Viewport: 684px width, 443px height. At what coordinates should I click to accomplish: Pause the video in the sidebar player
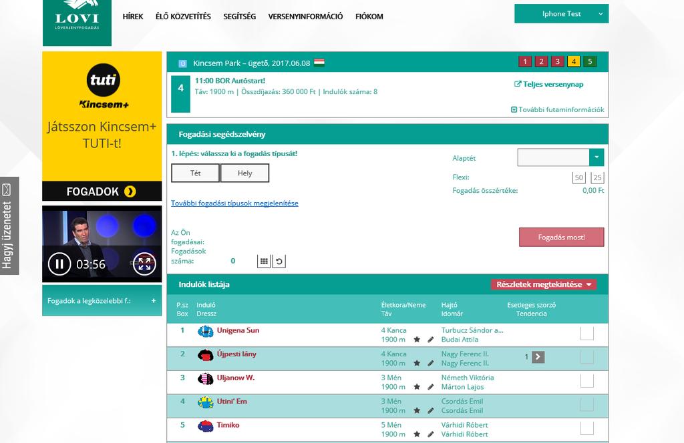(59, 264)
